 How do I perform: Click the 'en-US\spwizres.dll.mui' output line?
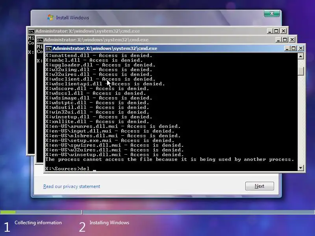[115, 145]
